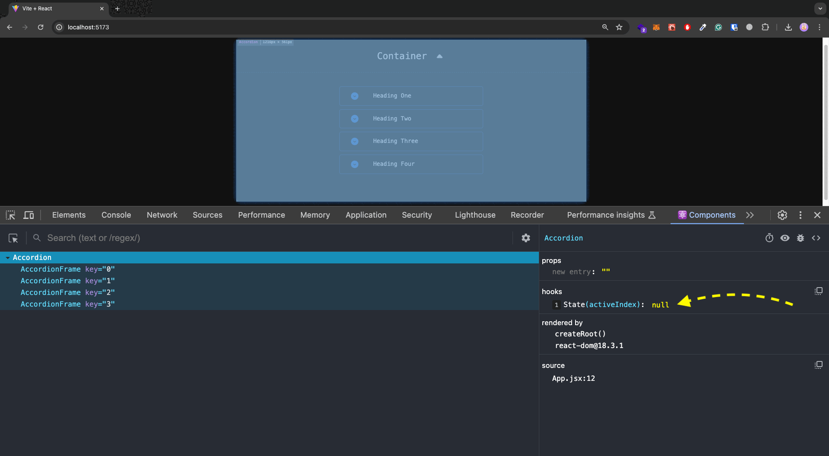Open Components panel settings gear
This screenshot has width=829, height=456.
click(525, 238)
